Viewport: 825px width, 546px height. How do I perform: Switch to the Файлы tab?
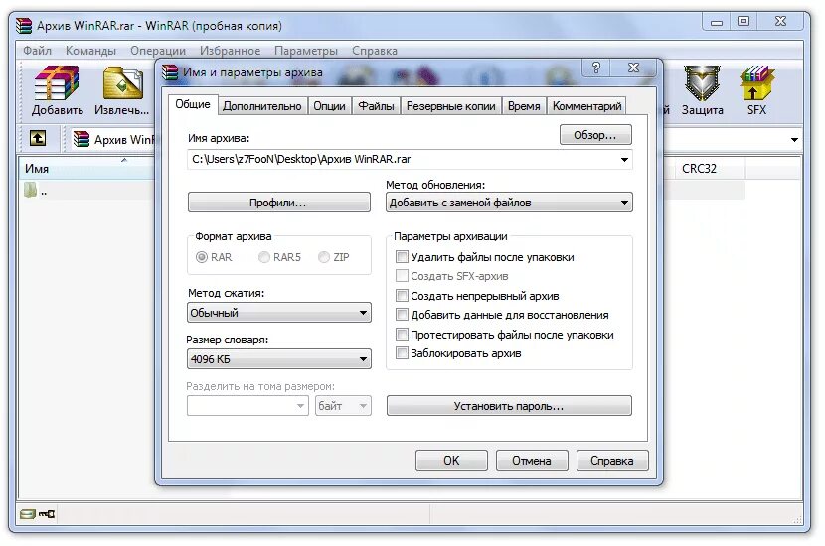click(376, 106)
